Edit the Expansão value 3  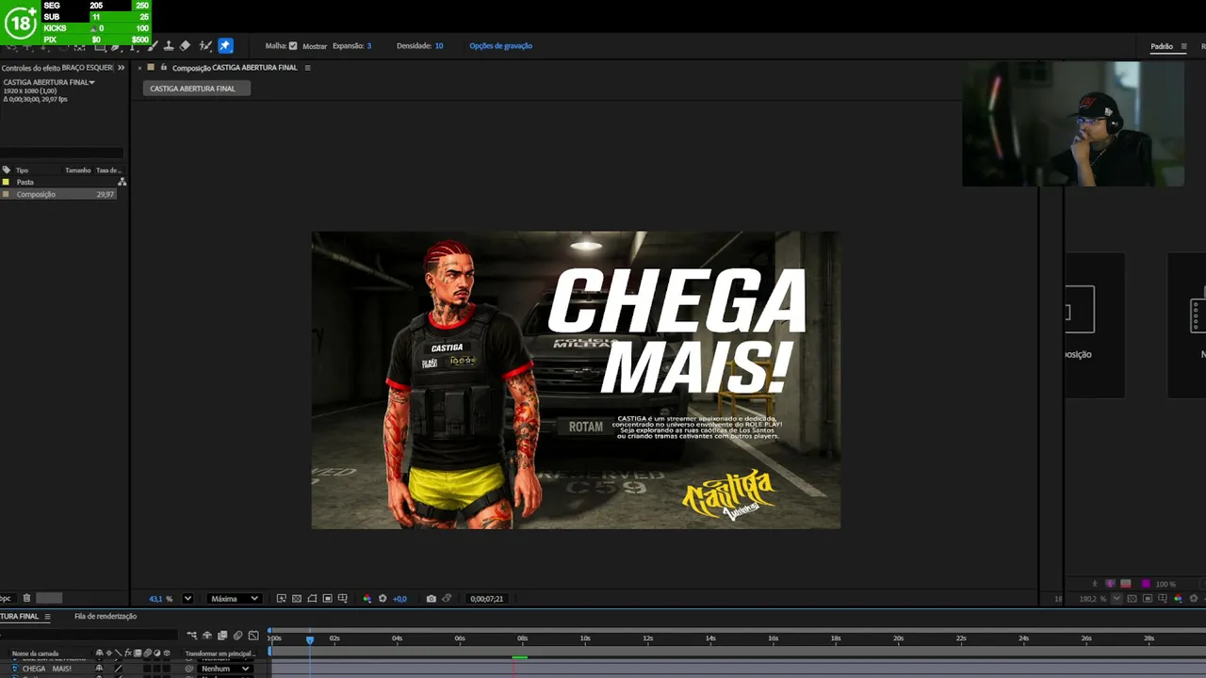tap(369, 46)
